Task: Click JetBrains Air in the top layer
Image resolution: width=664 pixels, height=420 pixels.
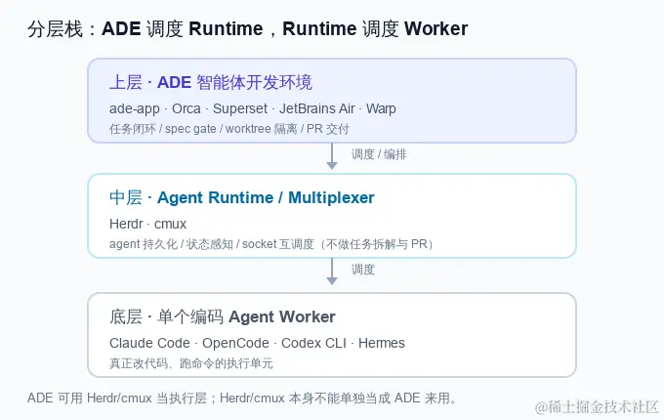Action: 316,108
